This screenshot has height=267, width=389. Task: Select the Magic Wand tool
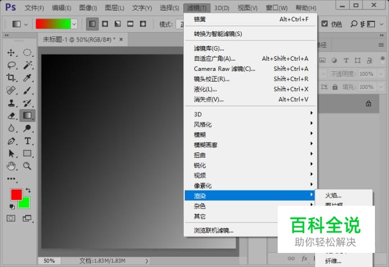click(28, 65)
